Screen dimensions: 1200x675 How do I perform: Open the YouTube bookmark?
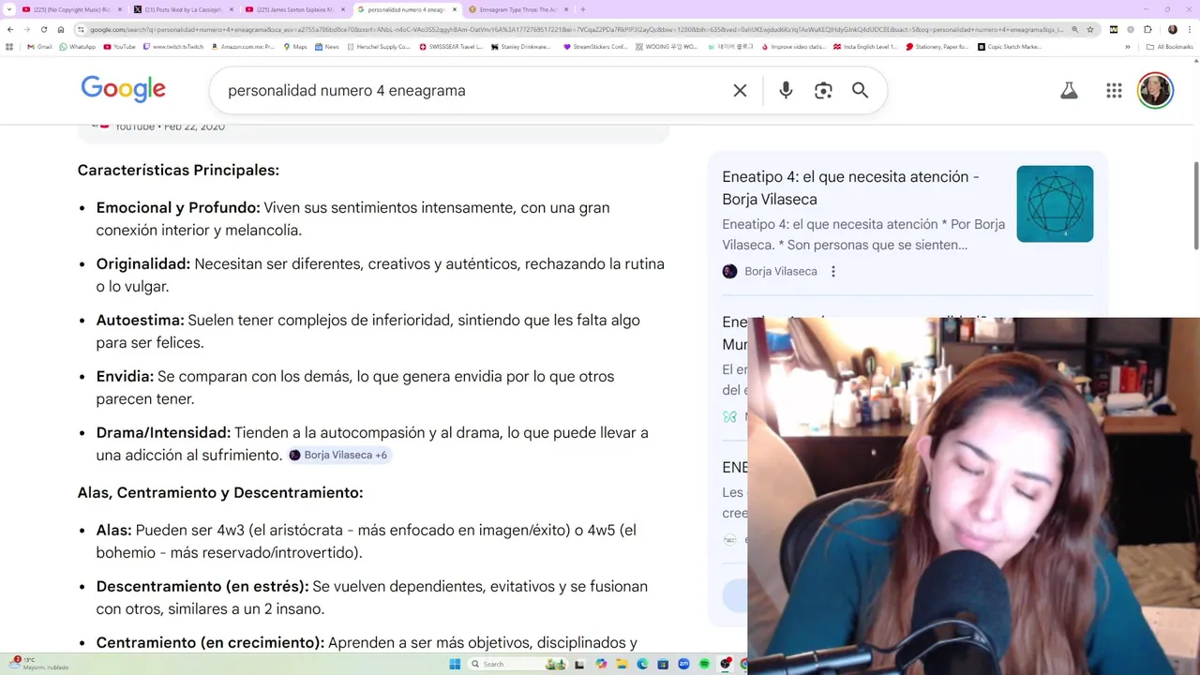tap(120, 47)
